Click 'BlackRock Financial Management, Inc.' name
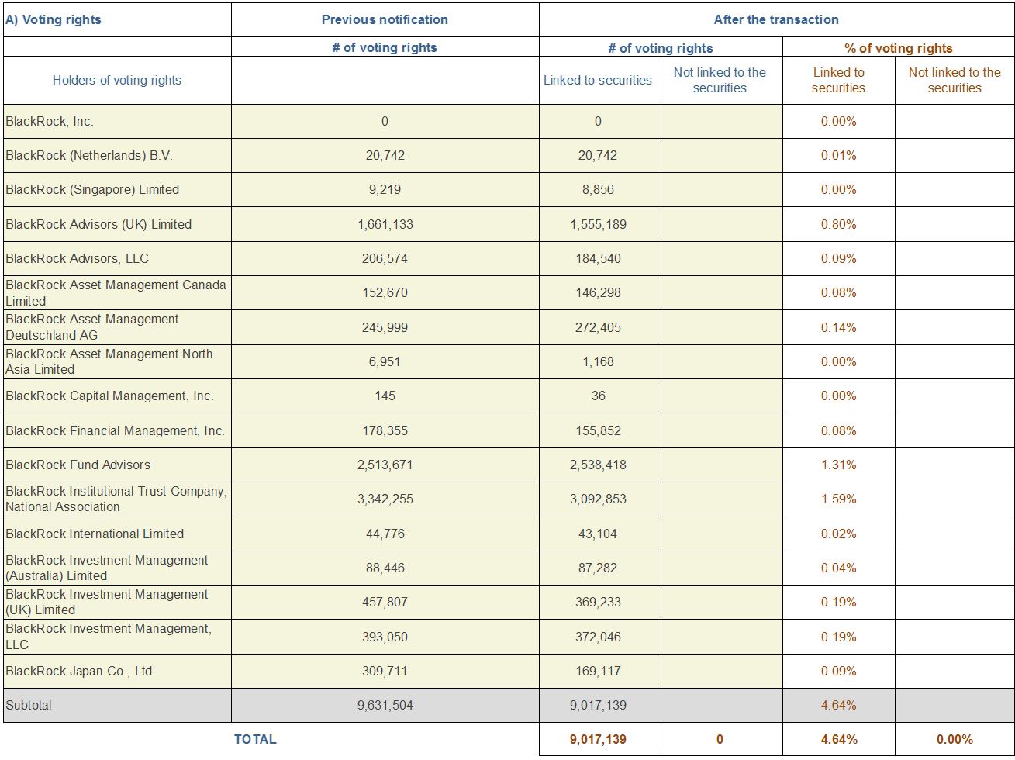1015x760 pixels. coord(115,430)
